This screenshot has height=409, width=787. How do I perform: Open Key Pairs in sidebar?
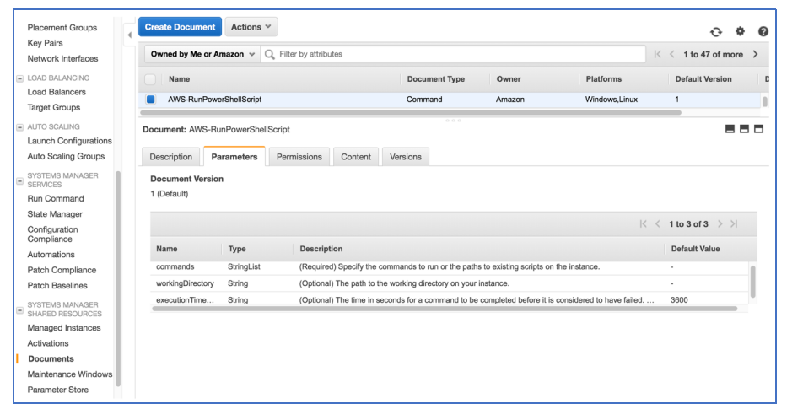click(x=46, y=43)
